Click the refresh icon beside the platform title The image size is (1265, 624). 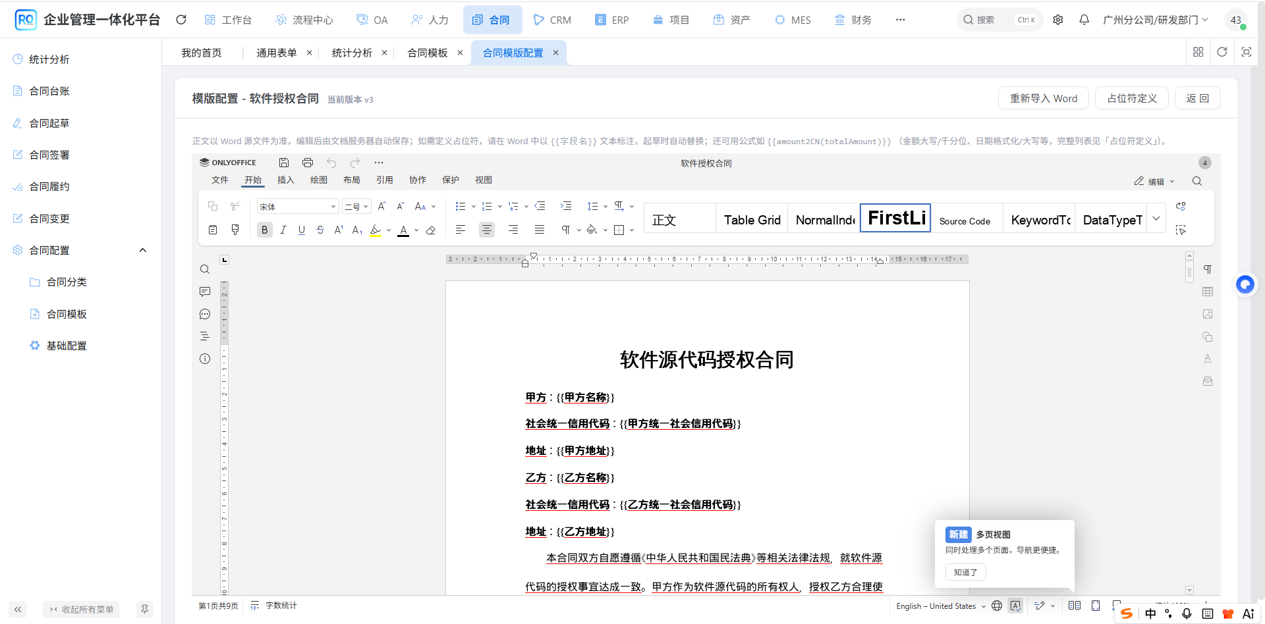coord(181,20)
